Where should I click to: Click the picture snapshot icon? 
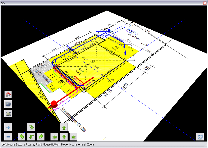(8, 104)
